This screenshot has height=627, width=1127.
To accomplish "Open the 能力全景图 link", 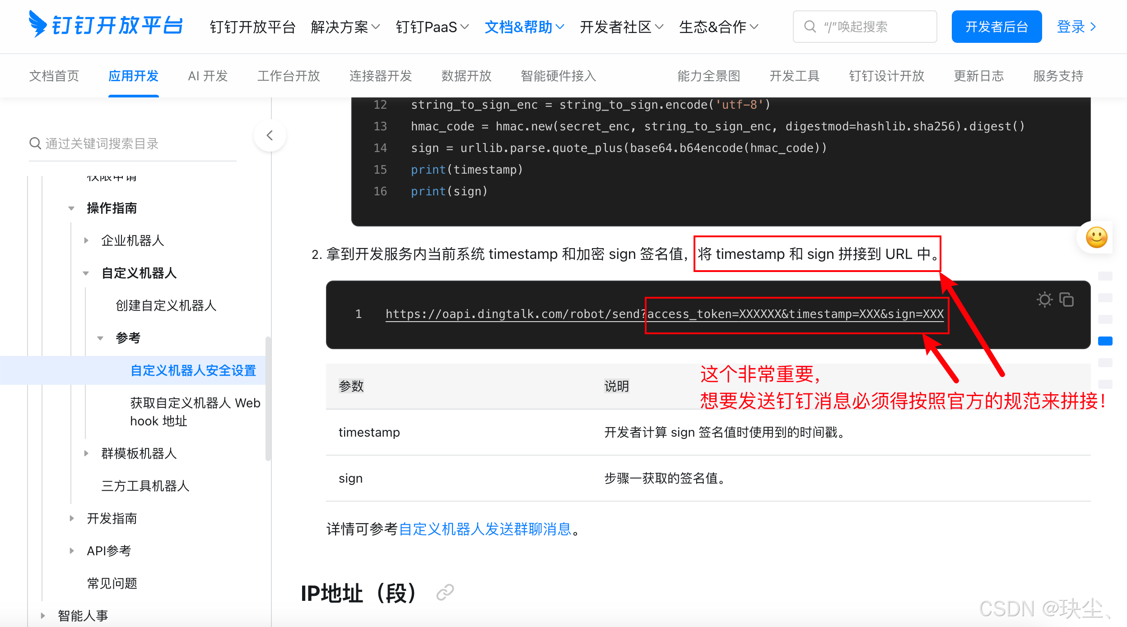I will (x=709, y=76).
